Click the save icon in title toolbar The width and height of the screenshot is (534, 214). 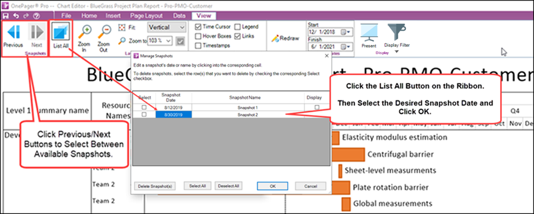(5, 15)
